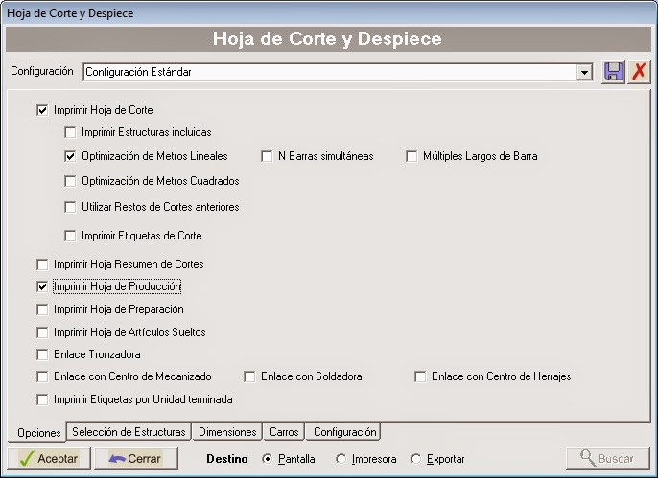Choose Exportar destination radio button

tap(415, 459)
